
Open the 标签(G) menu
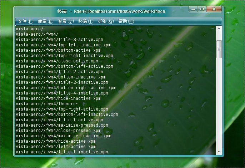point(106,21)
